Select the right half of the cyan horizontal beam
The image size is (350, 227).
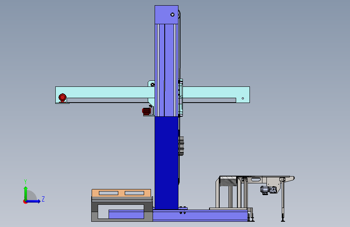216,92
